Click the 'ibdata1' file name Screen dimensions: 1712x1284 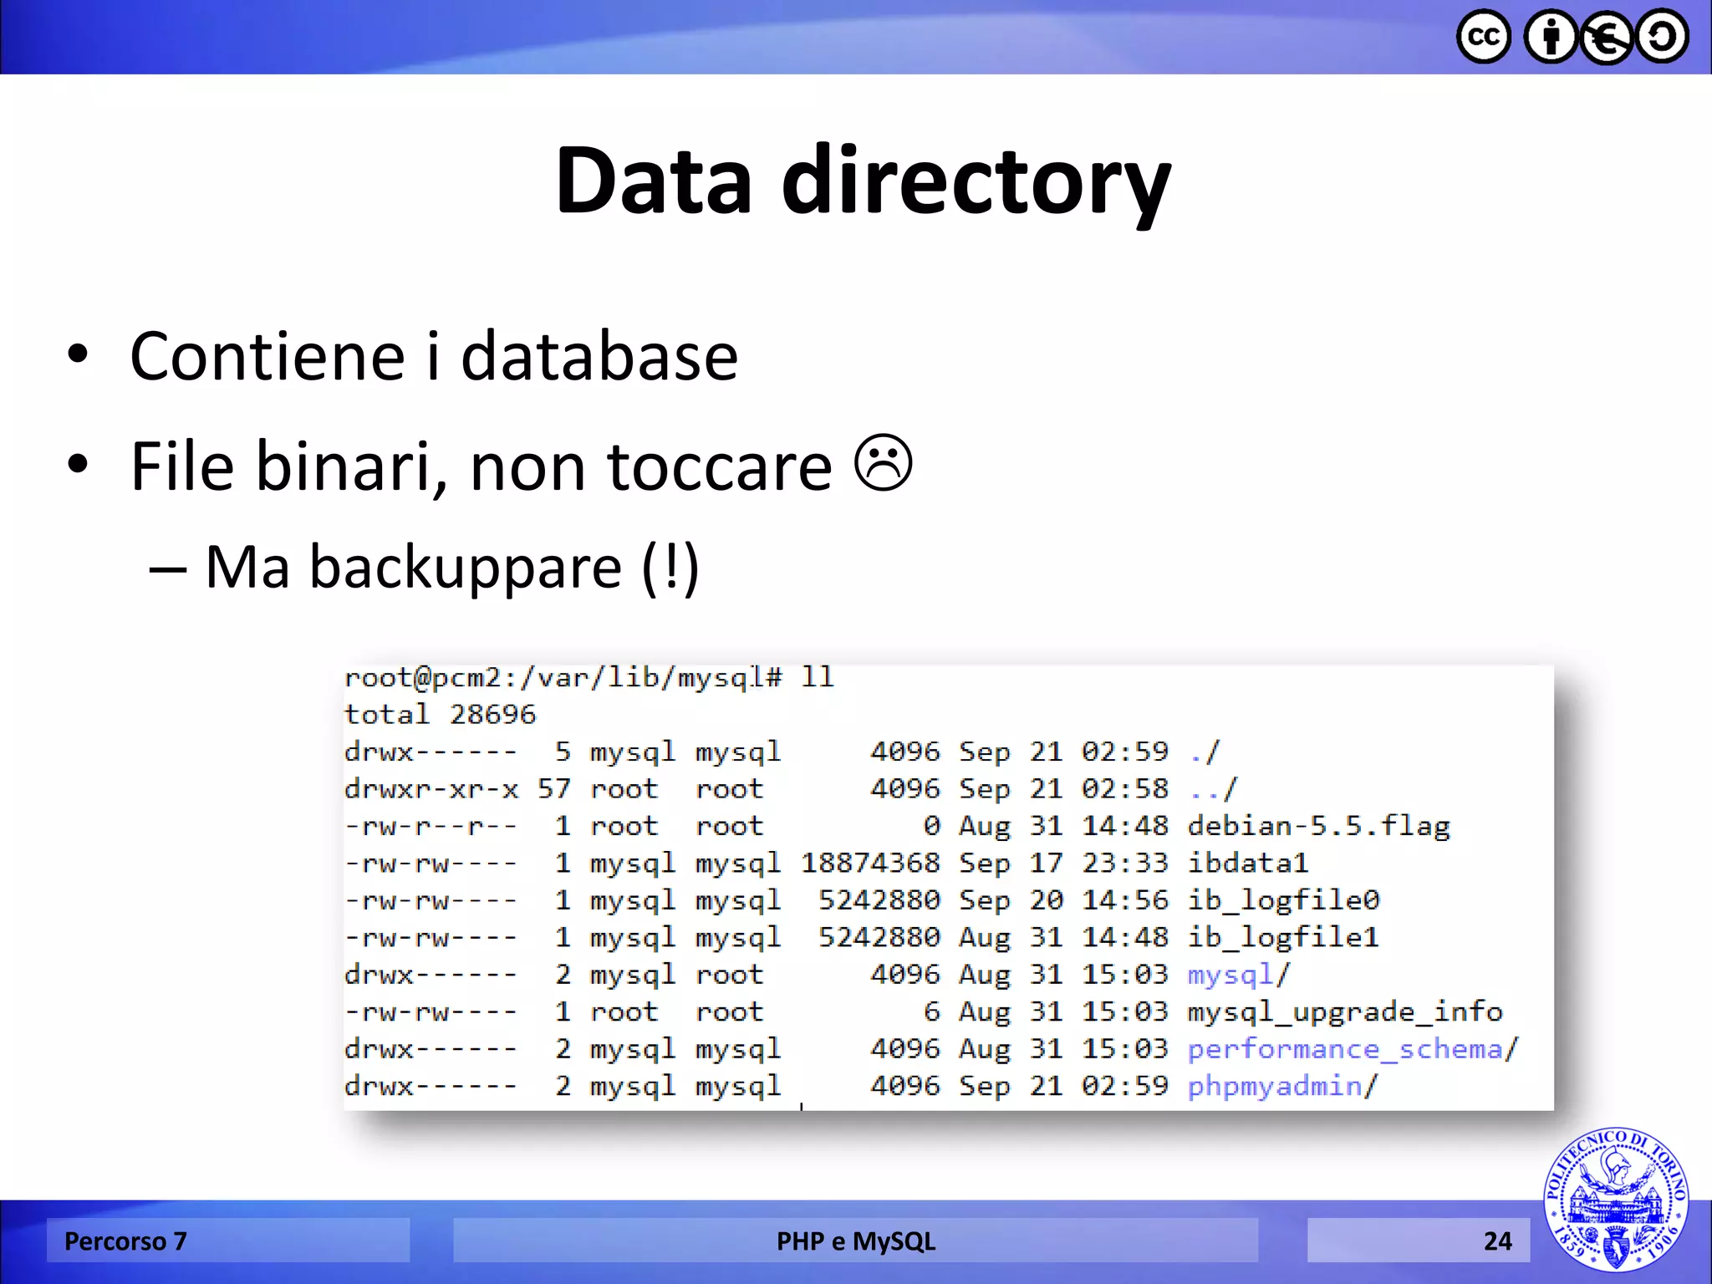click(1248, 863)
